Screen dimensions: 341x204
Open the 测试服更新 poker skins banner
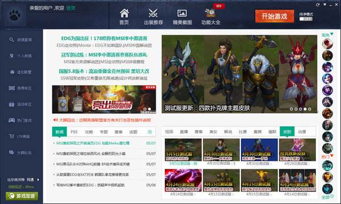click(239, 74)
